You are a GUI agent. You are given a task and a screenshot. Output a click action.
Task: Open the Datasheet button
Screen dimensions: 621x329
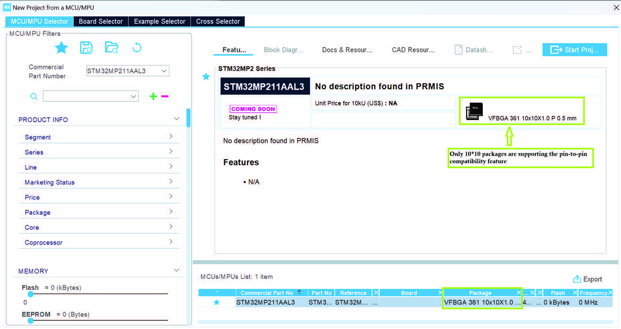tap(474, 50)
